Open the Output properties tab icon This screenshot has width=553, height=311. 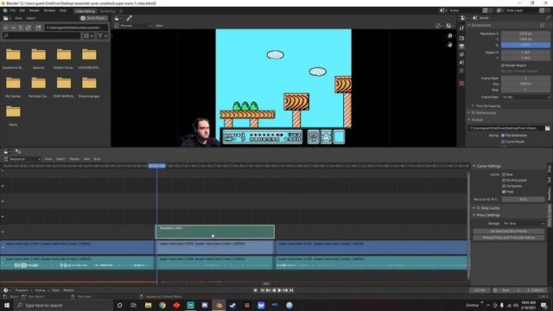[461, 46]
